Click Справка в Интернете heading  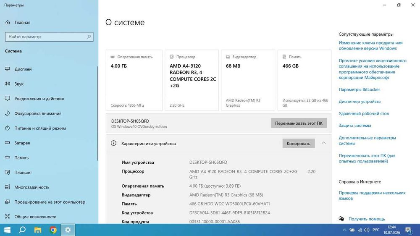[360, 182]
